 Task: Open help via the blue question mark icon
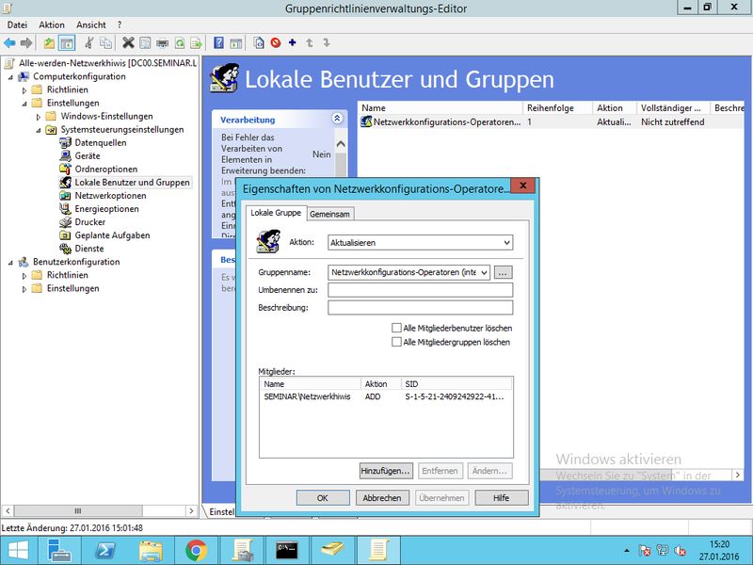(x=218, y=43)
